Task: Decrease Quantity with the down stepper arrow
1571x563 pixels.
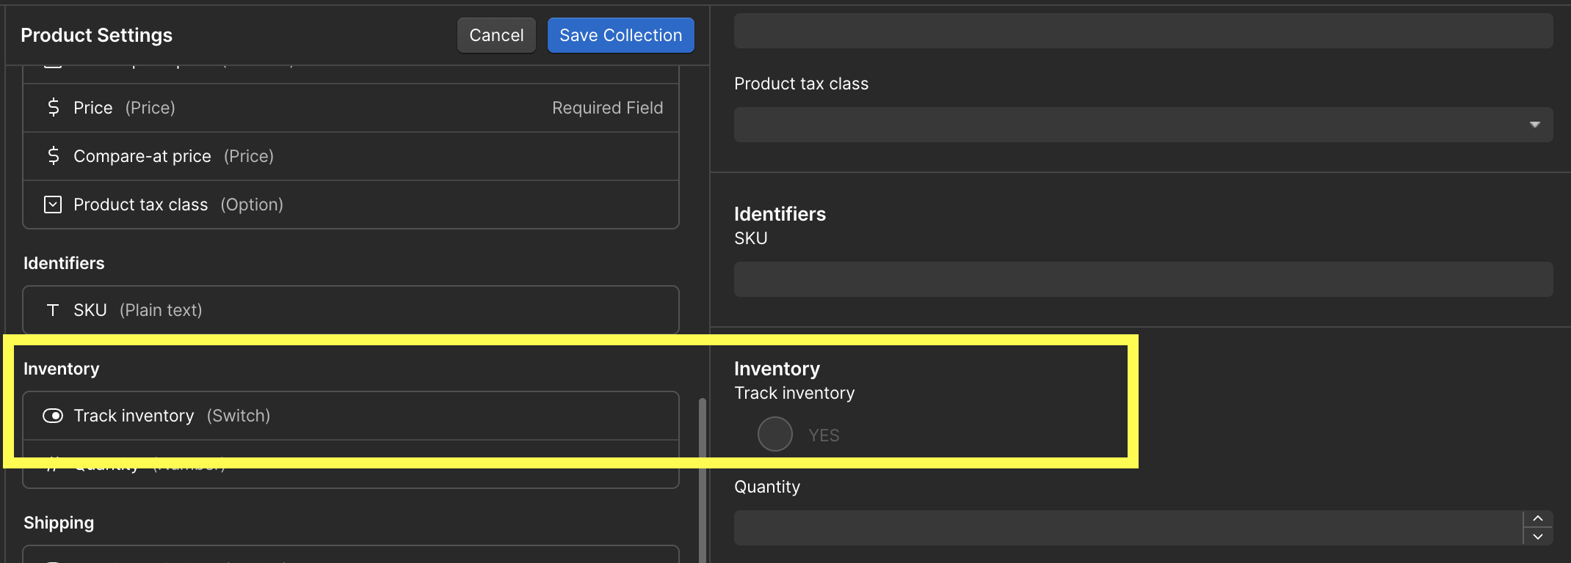Action: [x=1537, y=537]
